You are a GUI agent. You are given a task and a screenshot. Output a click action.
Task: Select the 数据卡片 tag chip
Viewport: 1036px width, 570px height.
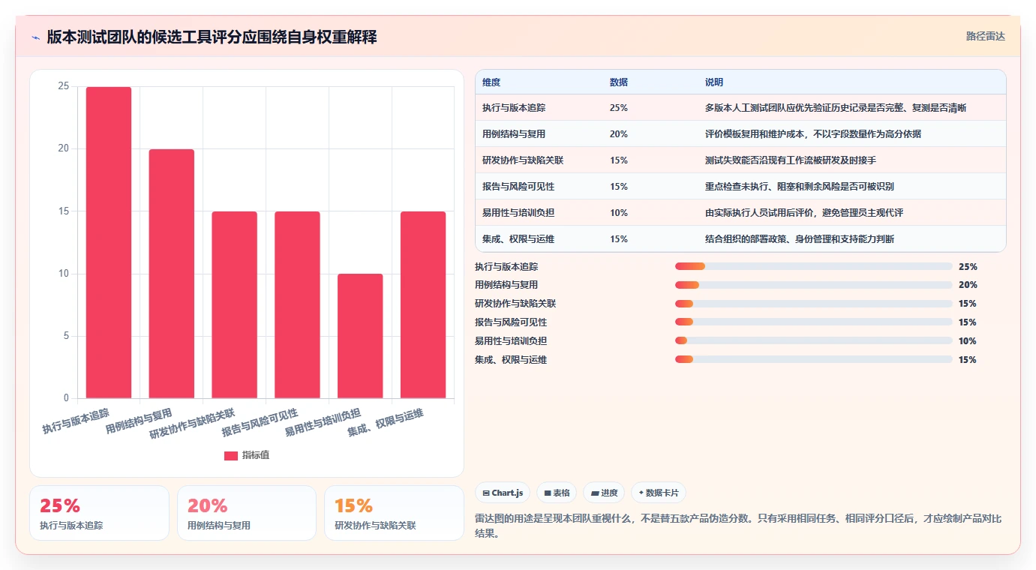[x=659, y=493]
